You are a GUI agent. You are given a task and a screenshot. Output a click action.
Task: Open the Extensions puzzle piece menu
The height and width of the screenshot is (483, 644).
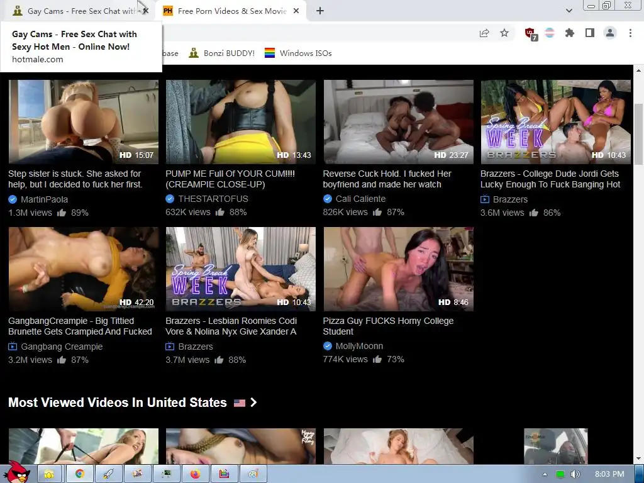[570, 33]
